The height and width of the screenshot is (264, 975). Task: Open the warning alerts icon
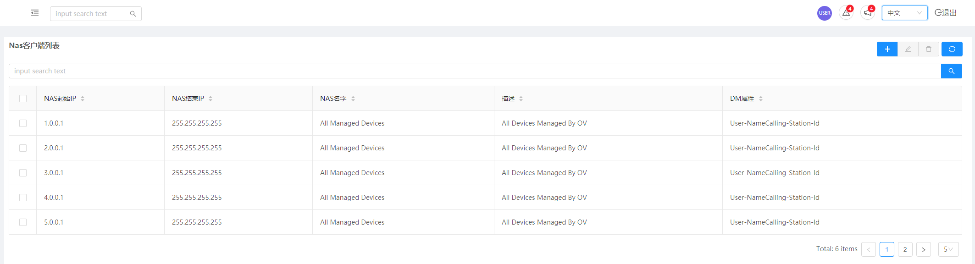[846, 13]
